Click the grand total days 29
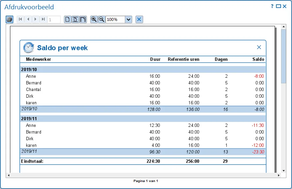This screenshot has width=292, height=189. point(225,161)
